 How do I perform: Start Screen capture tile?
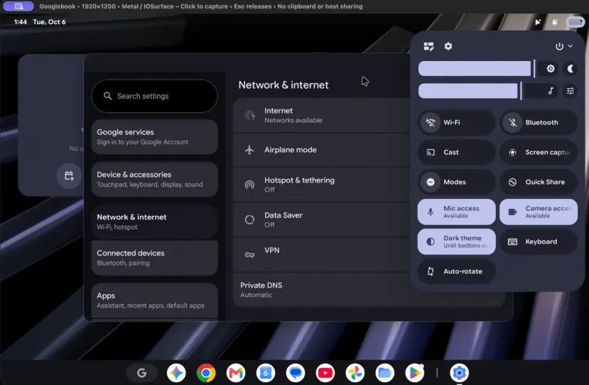539,152
